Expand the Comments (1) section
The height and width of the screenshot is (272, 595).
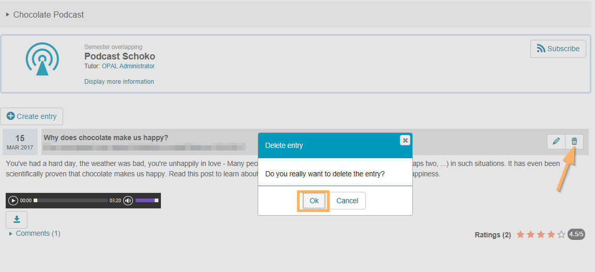[37, 234]
